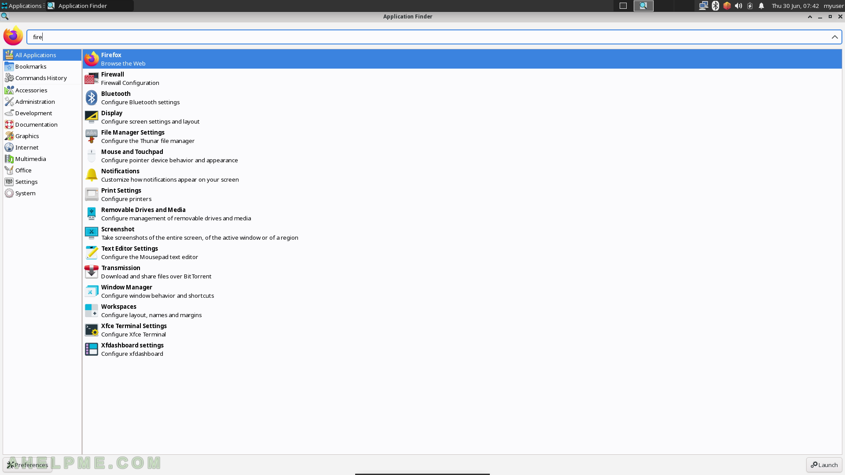
Task: Select the Bluetooth result icon in the list
Action: click(x=92, y=98)
